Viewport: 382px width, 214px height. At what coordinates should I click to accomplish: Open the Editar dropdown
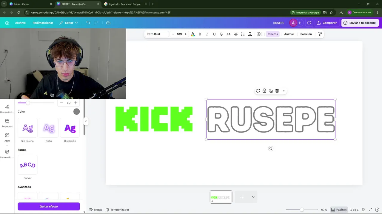point(69,23)
